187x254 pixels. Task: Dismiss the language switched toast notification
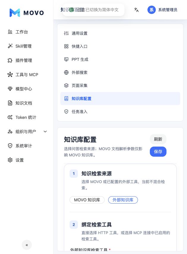[x=93, y=10]
